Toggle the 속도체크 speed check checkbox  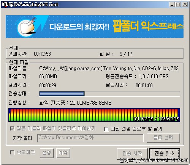click(12, 152)
